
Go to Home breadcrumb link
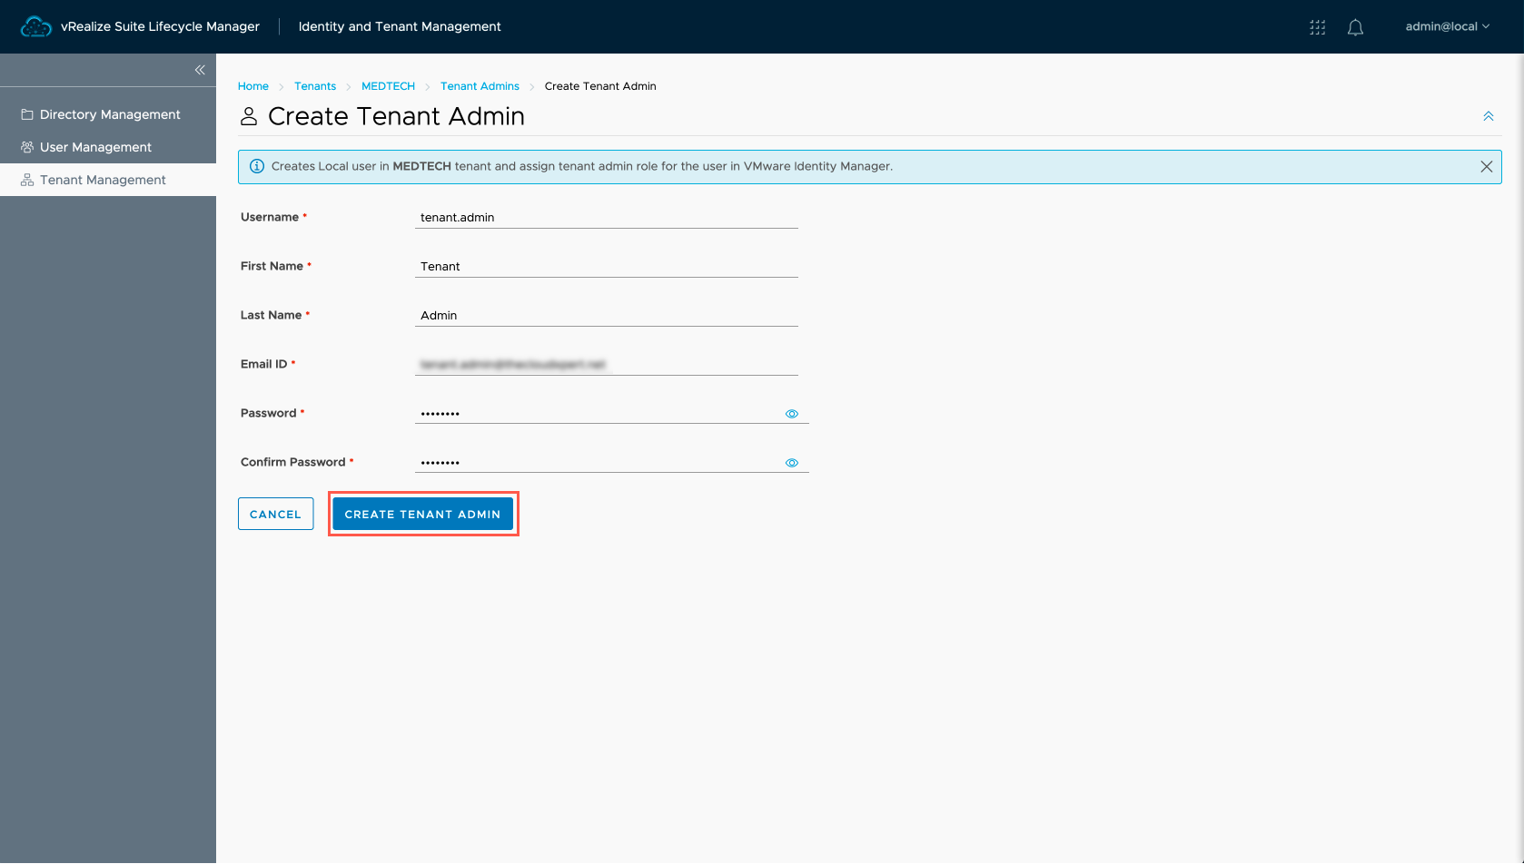tap(253, 86)
